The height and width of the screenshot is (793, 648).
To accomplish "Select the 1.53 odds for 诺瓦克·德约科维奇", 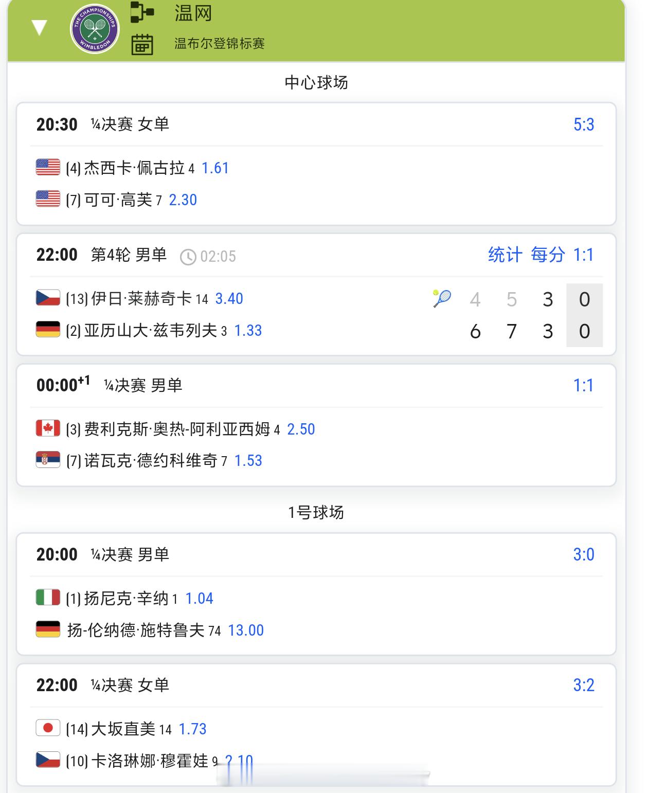I will (x=248, y=461).
